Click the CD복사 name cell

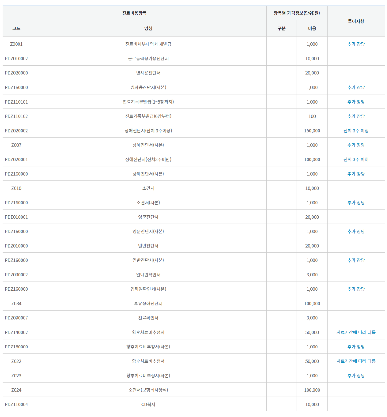(x=148, y=404)
